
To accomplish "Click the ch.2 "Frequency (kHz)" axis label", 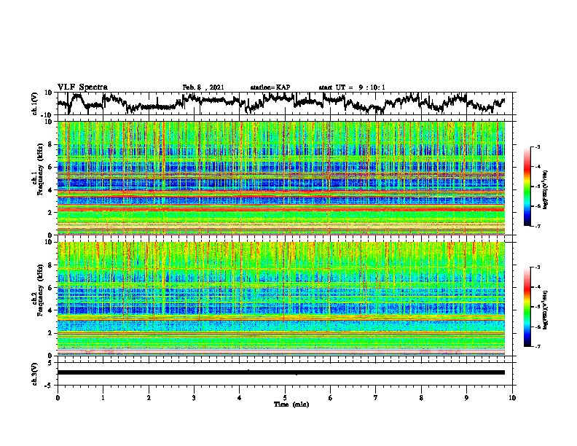I will pyautogui.click(x=40, y=290).
